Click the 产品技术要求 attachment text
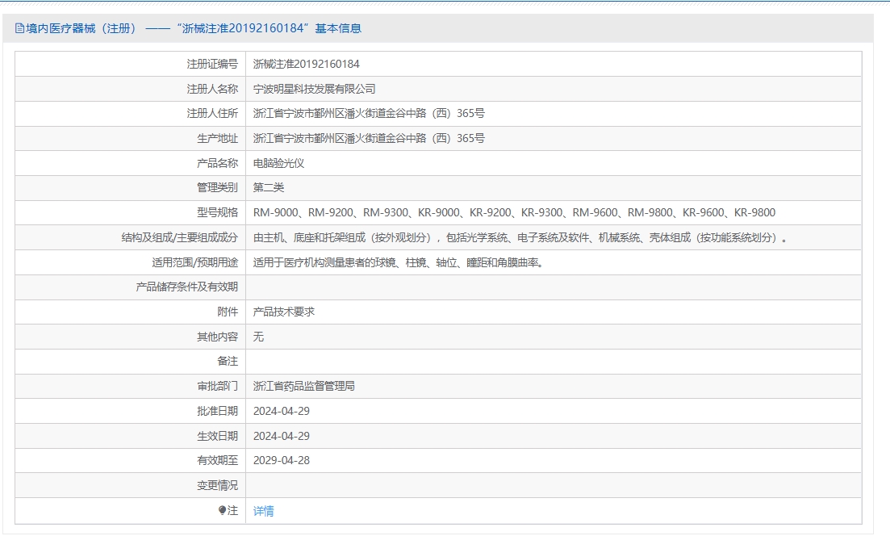 [x=284, y=312]
